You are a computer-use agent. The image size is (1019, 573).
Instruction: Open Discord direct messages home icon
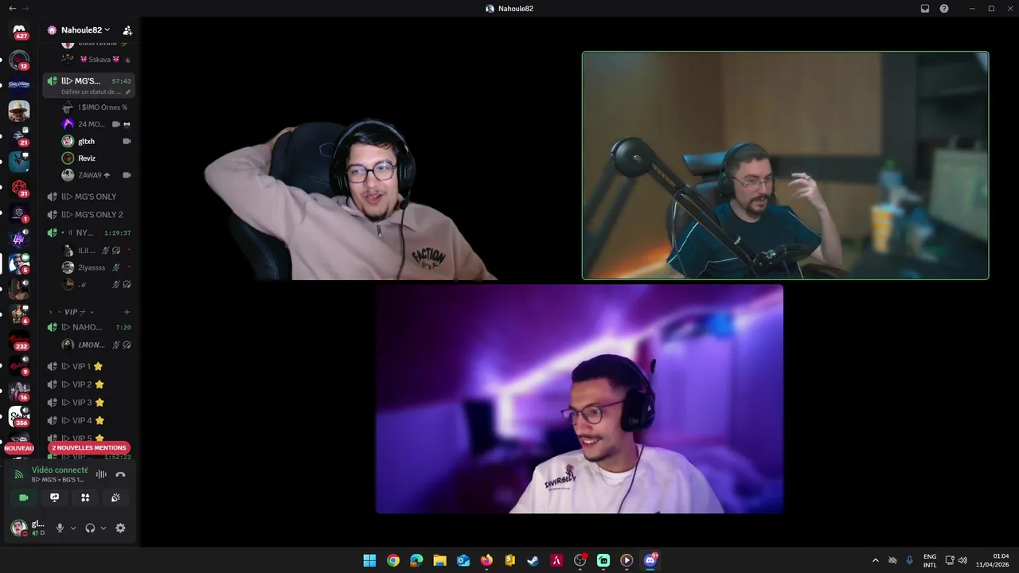click(19, 30)
